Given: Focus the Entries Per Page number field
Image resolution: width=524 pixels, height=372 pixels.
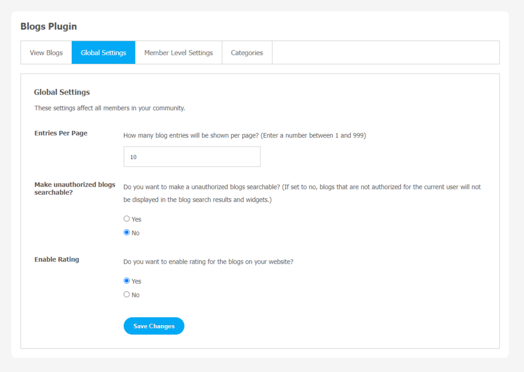Looking at the screenshot, I should click(192, 156).
